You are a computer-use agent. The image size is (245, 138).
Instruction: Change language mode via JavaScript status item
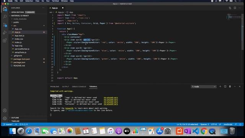[228, 124]
